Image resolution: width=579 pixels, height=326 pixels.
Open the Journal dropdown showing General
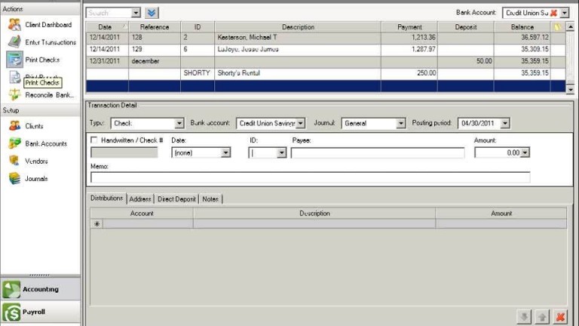click(400, 123)
